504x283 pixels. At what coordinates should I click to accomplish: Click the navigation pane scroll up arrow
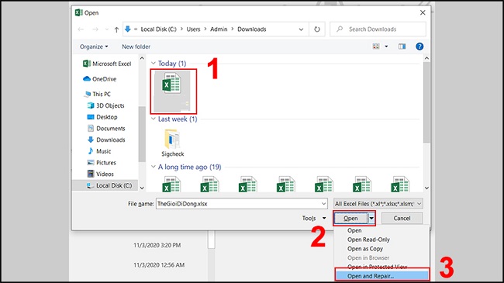142,58
